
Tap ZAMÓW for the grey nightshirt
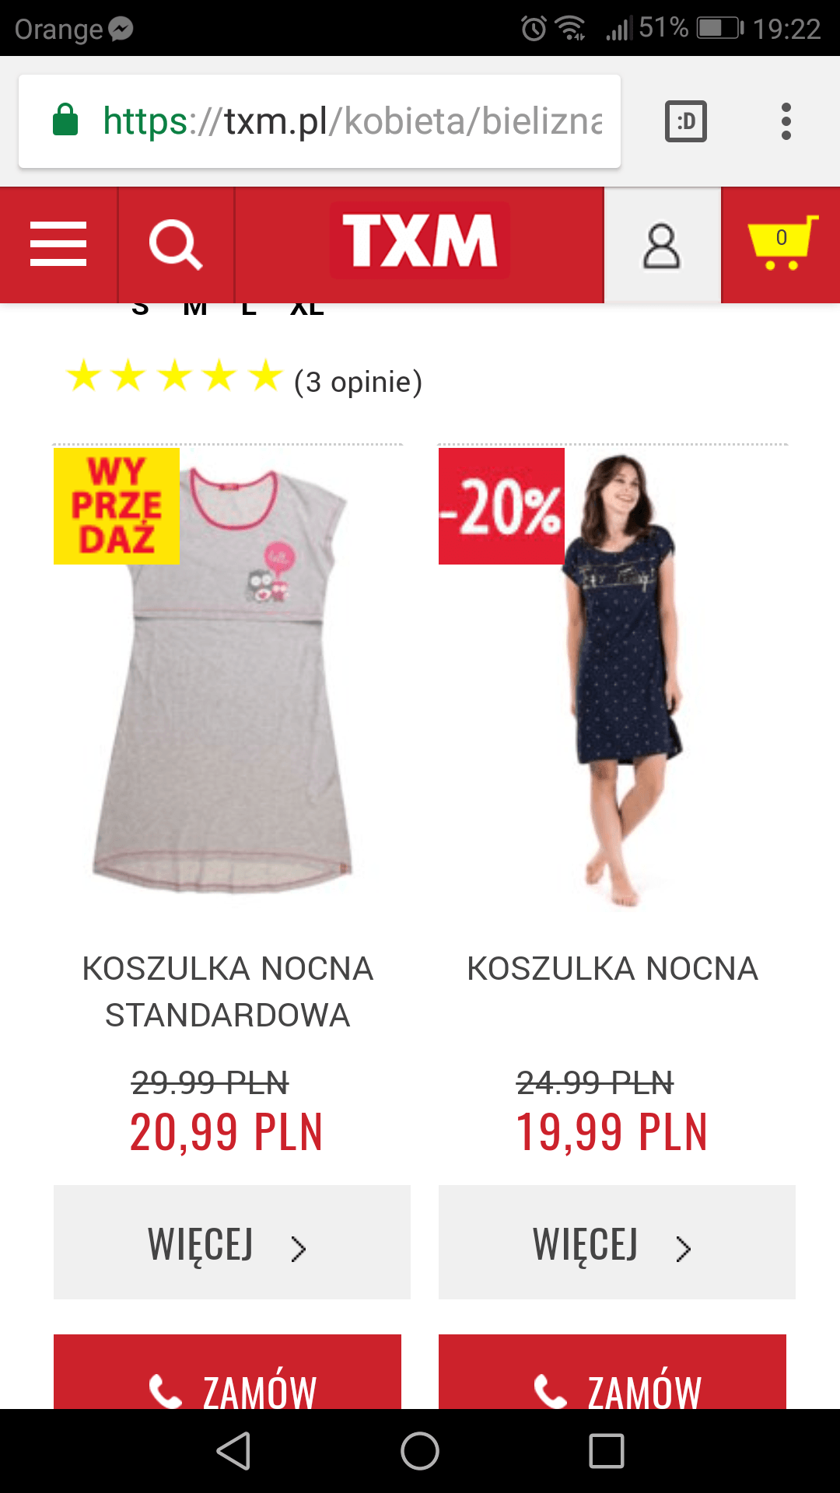[227, 1372]
